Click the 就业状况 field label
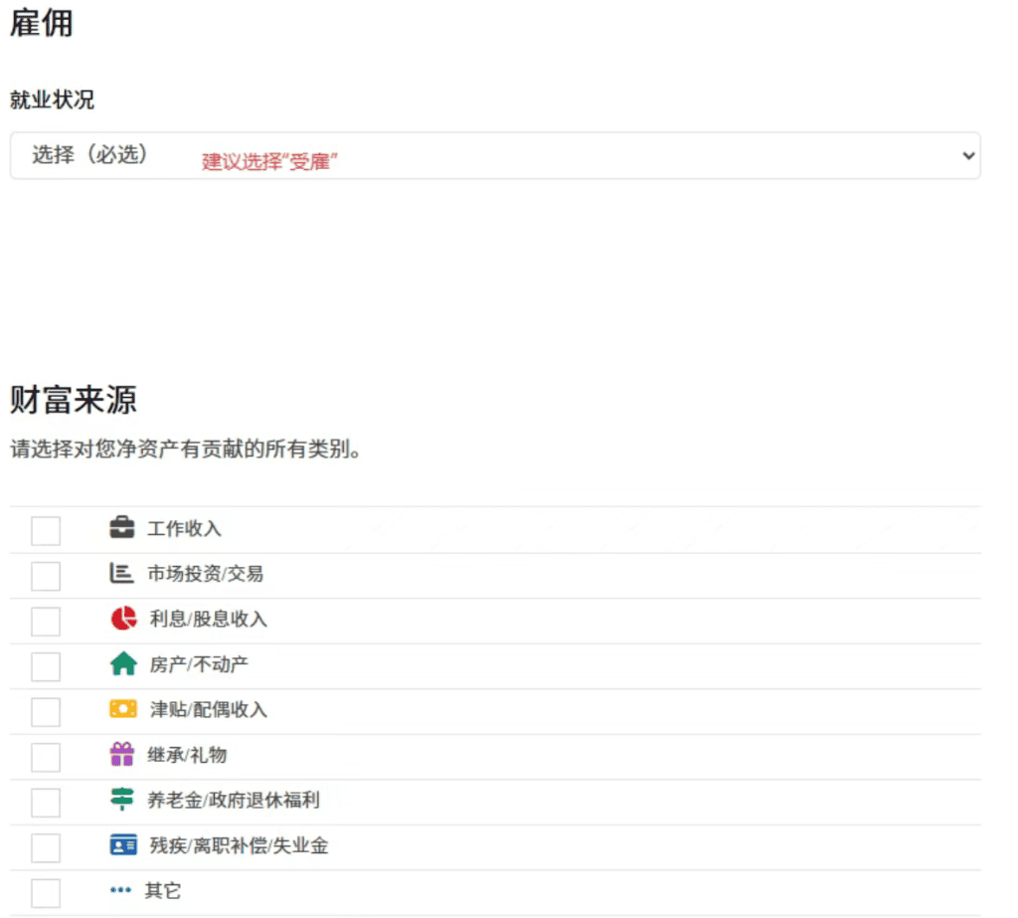1018x918 pixels. (52, 99)
